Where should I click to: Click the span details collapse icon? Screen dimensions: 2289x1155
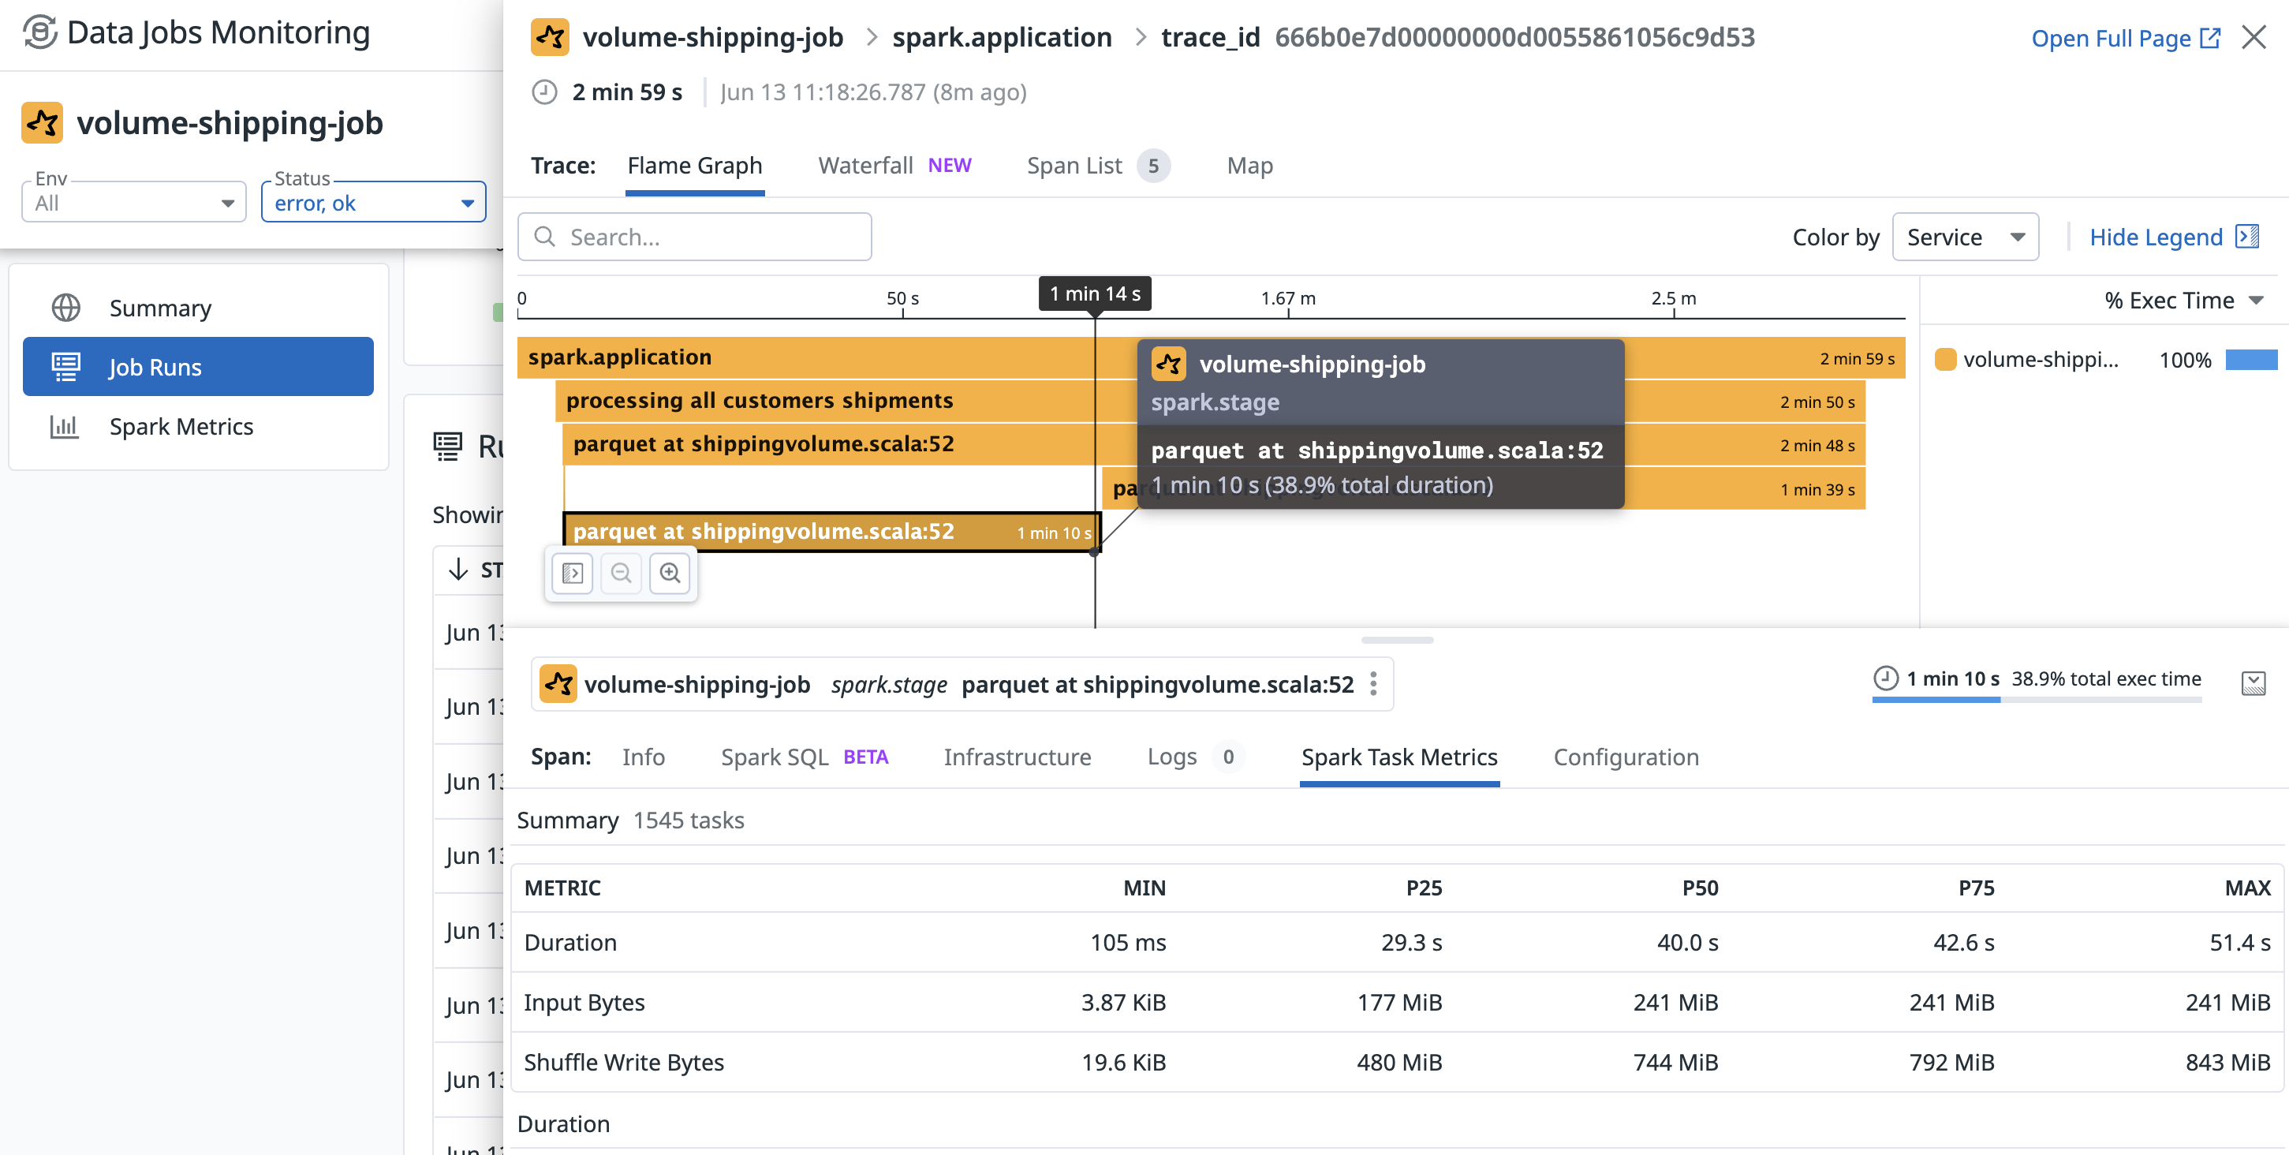tap(2253, 682)
